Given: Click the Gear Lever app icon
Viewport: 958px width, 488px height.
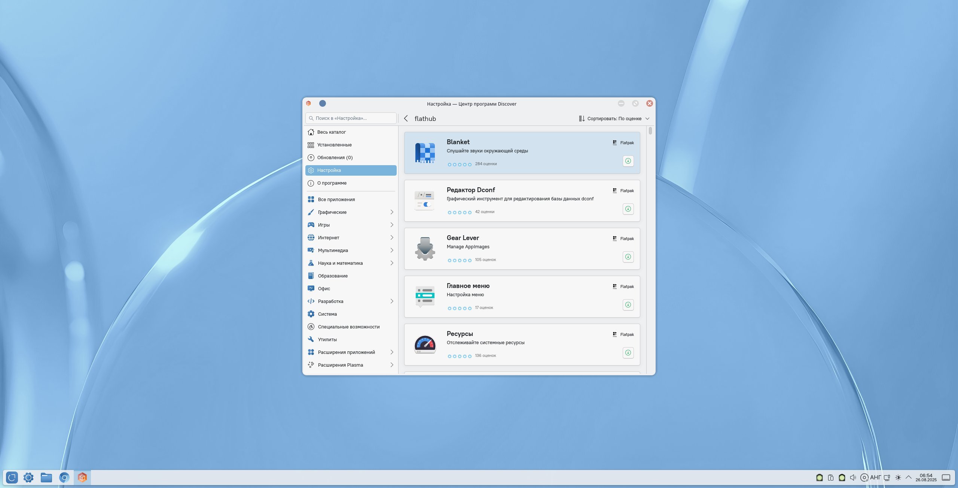Looking at the screenshot, I should pyautogui.click(x=425, y=249).
